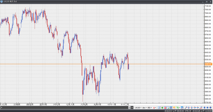Click the 6500.00 price axis label
This screenshot has width=213, height=112.
[208, 49]
